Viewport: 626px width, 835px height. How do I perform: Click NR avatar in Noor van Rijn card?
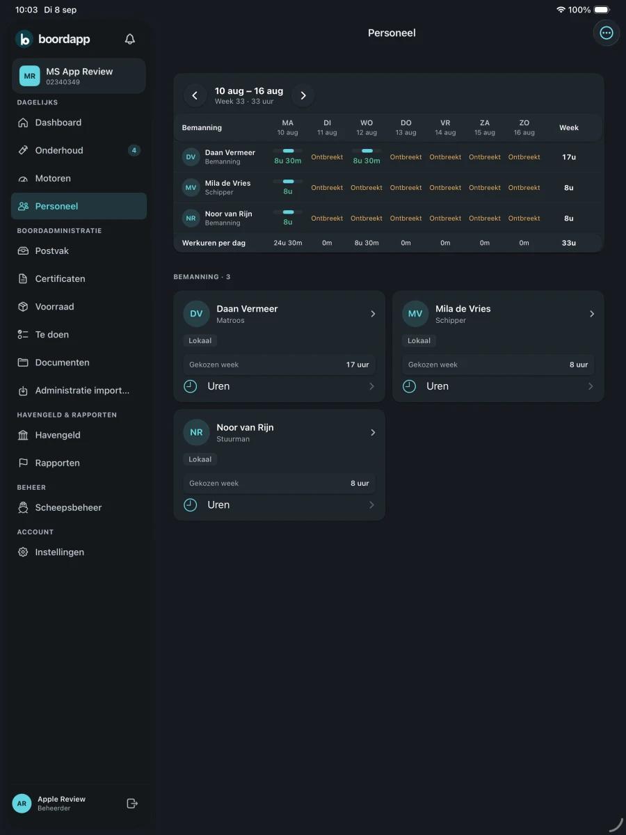click(196, 432)
